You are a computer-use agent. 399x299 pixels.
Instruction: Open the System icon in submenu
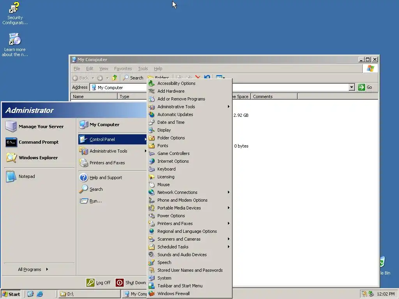(x=152, y=278)
